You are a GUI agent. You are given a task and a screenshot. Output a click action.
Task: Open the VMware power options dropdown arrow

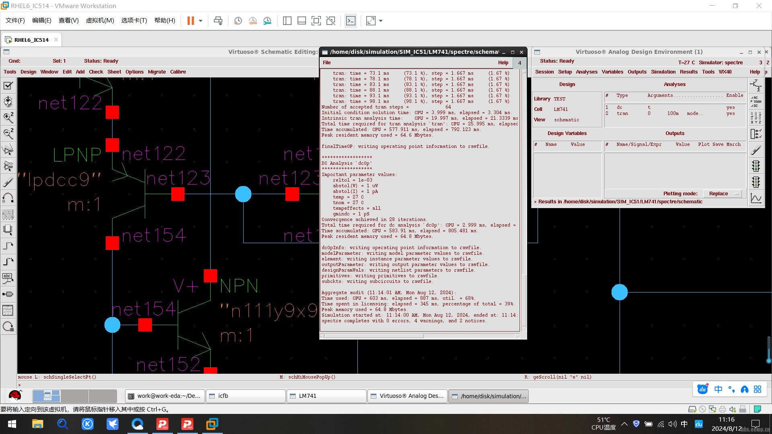pos(200,21)
